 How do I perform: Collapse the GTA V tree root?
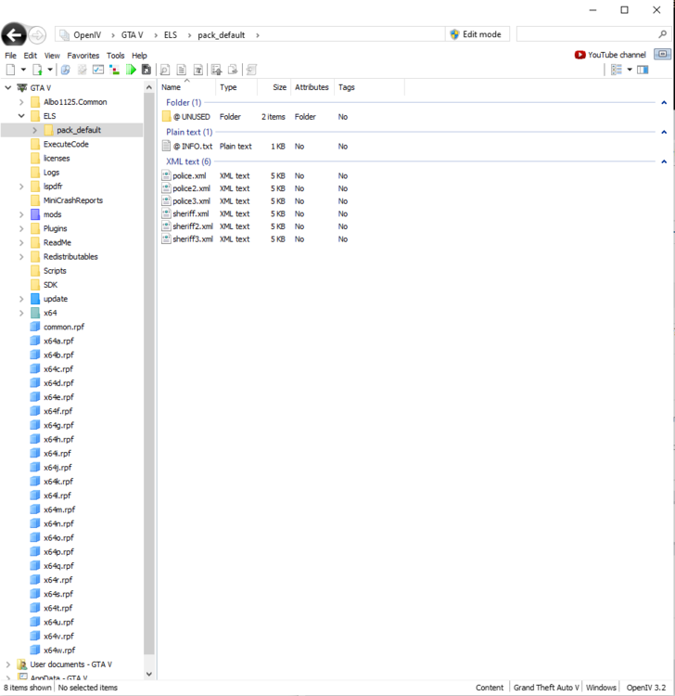point(8,87)
